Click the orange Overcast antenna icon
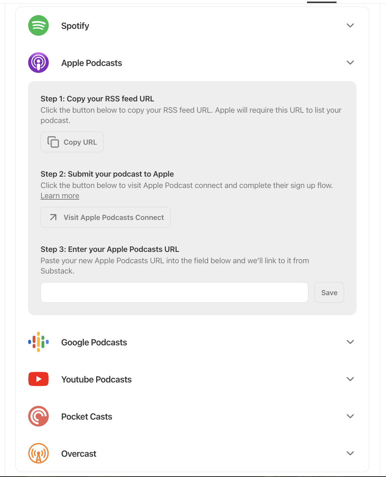 point(38,453)
